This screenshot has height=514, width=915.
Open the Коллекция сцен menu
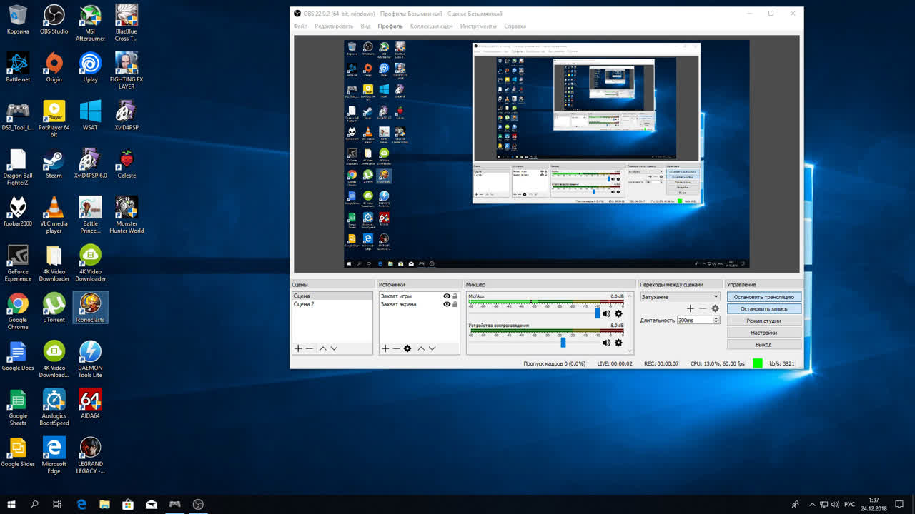[x=432, y=26]
